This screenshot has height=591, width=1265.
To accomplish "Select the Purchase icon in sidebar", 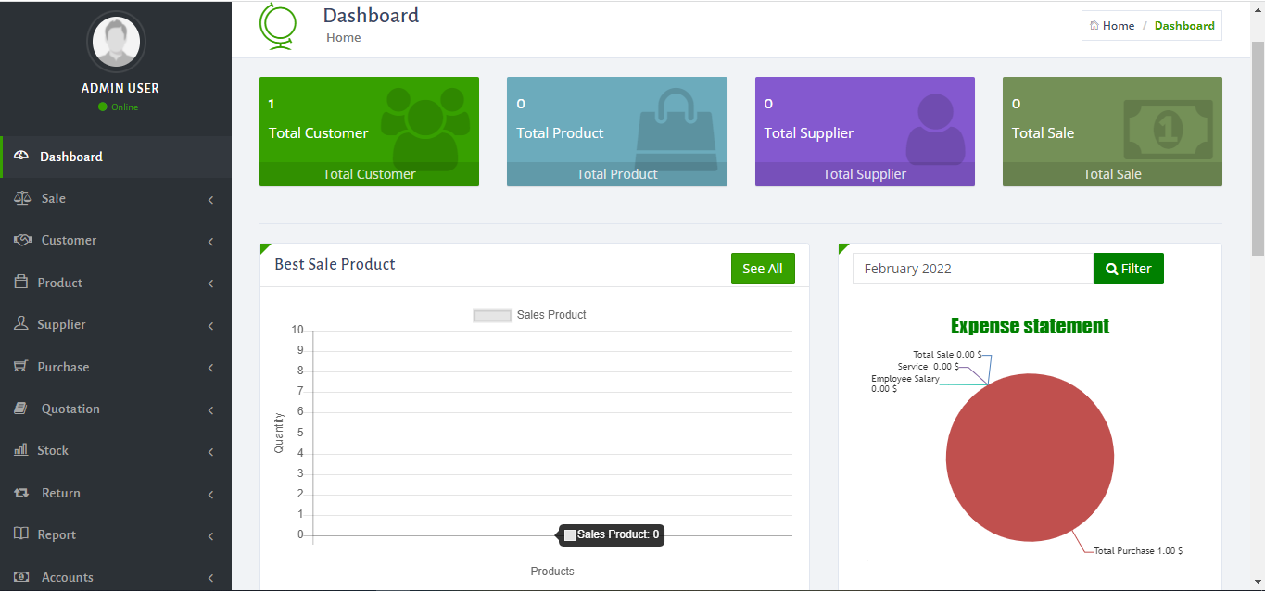I will click(x=20, y=367).
